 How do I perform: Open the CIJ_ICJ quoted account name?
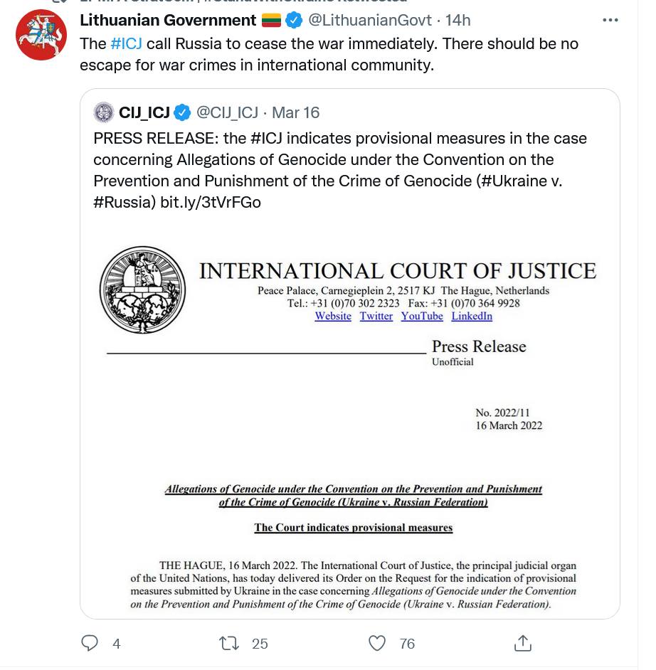click(x=144, y=112)
